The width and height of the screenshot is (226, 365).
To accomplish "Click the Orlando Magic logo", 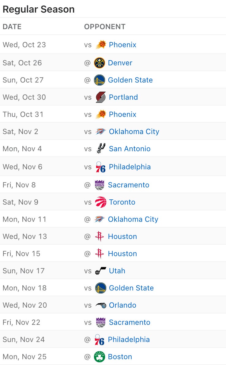I will 101,305.
